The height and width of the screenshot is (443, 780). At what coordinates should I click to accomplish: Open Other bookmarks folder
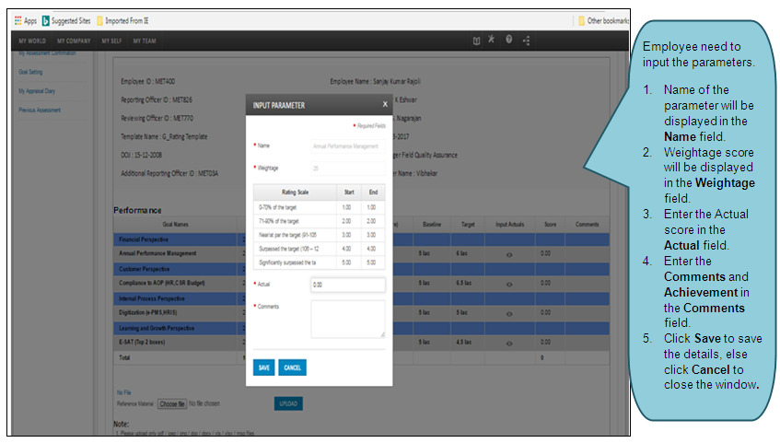(603, 21)
